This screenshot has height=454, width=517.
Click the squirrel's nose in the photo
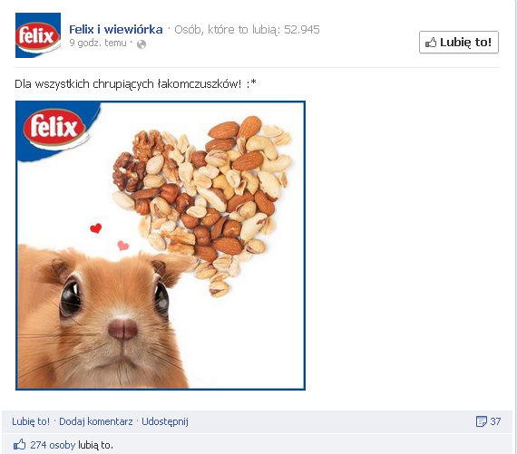[122, 329]
